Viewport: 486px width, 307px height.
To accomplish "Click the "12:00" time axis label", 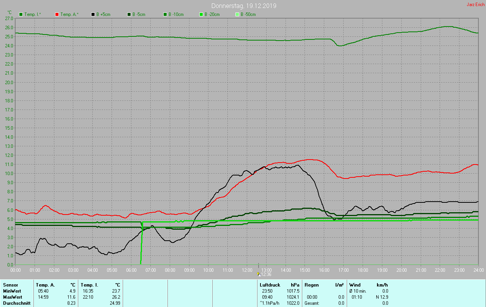I will pyautogui.click(x=247, y=270).
